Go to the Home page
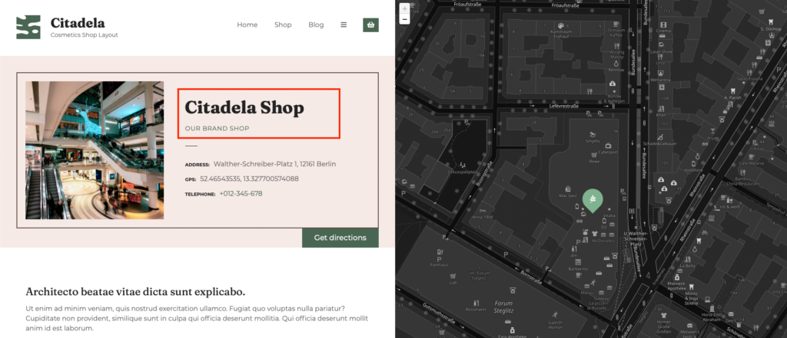787x338 pixels. pyautogui.click(x=247, y=25)
